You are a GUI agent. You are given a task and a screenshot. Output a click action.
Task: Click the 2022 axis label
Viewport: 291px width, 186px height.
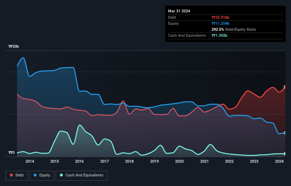click(229, 161)
